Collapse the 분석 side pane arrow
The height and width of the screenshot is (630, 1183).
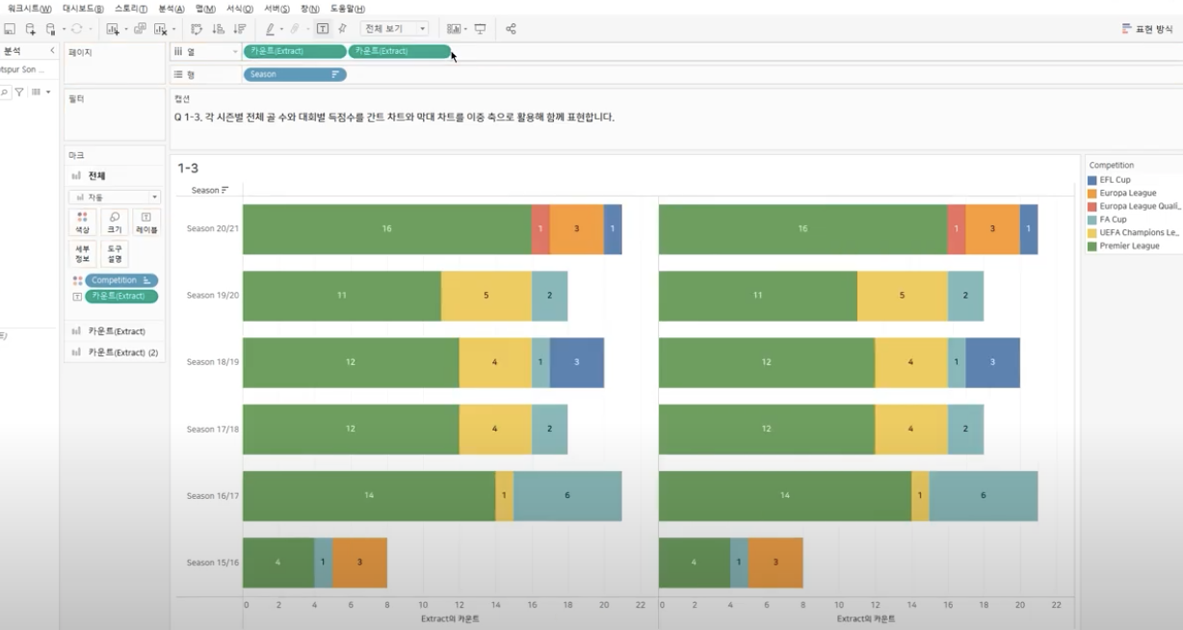(52, 51)
